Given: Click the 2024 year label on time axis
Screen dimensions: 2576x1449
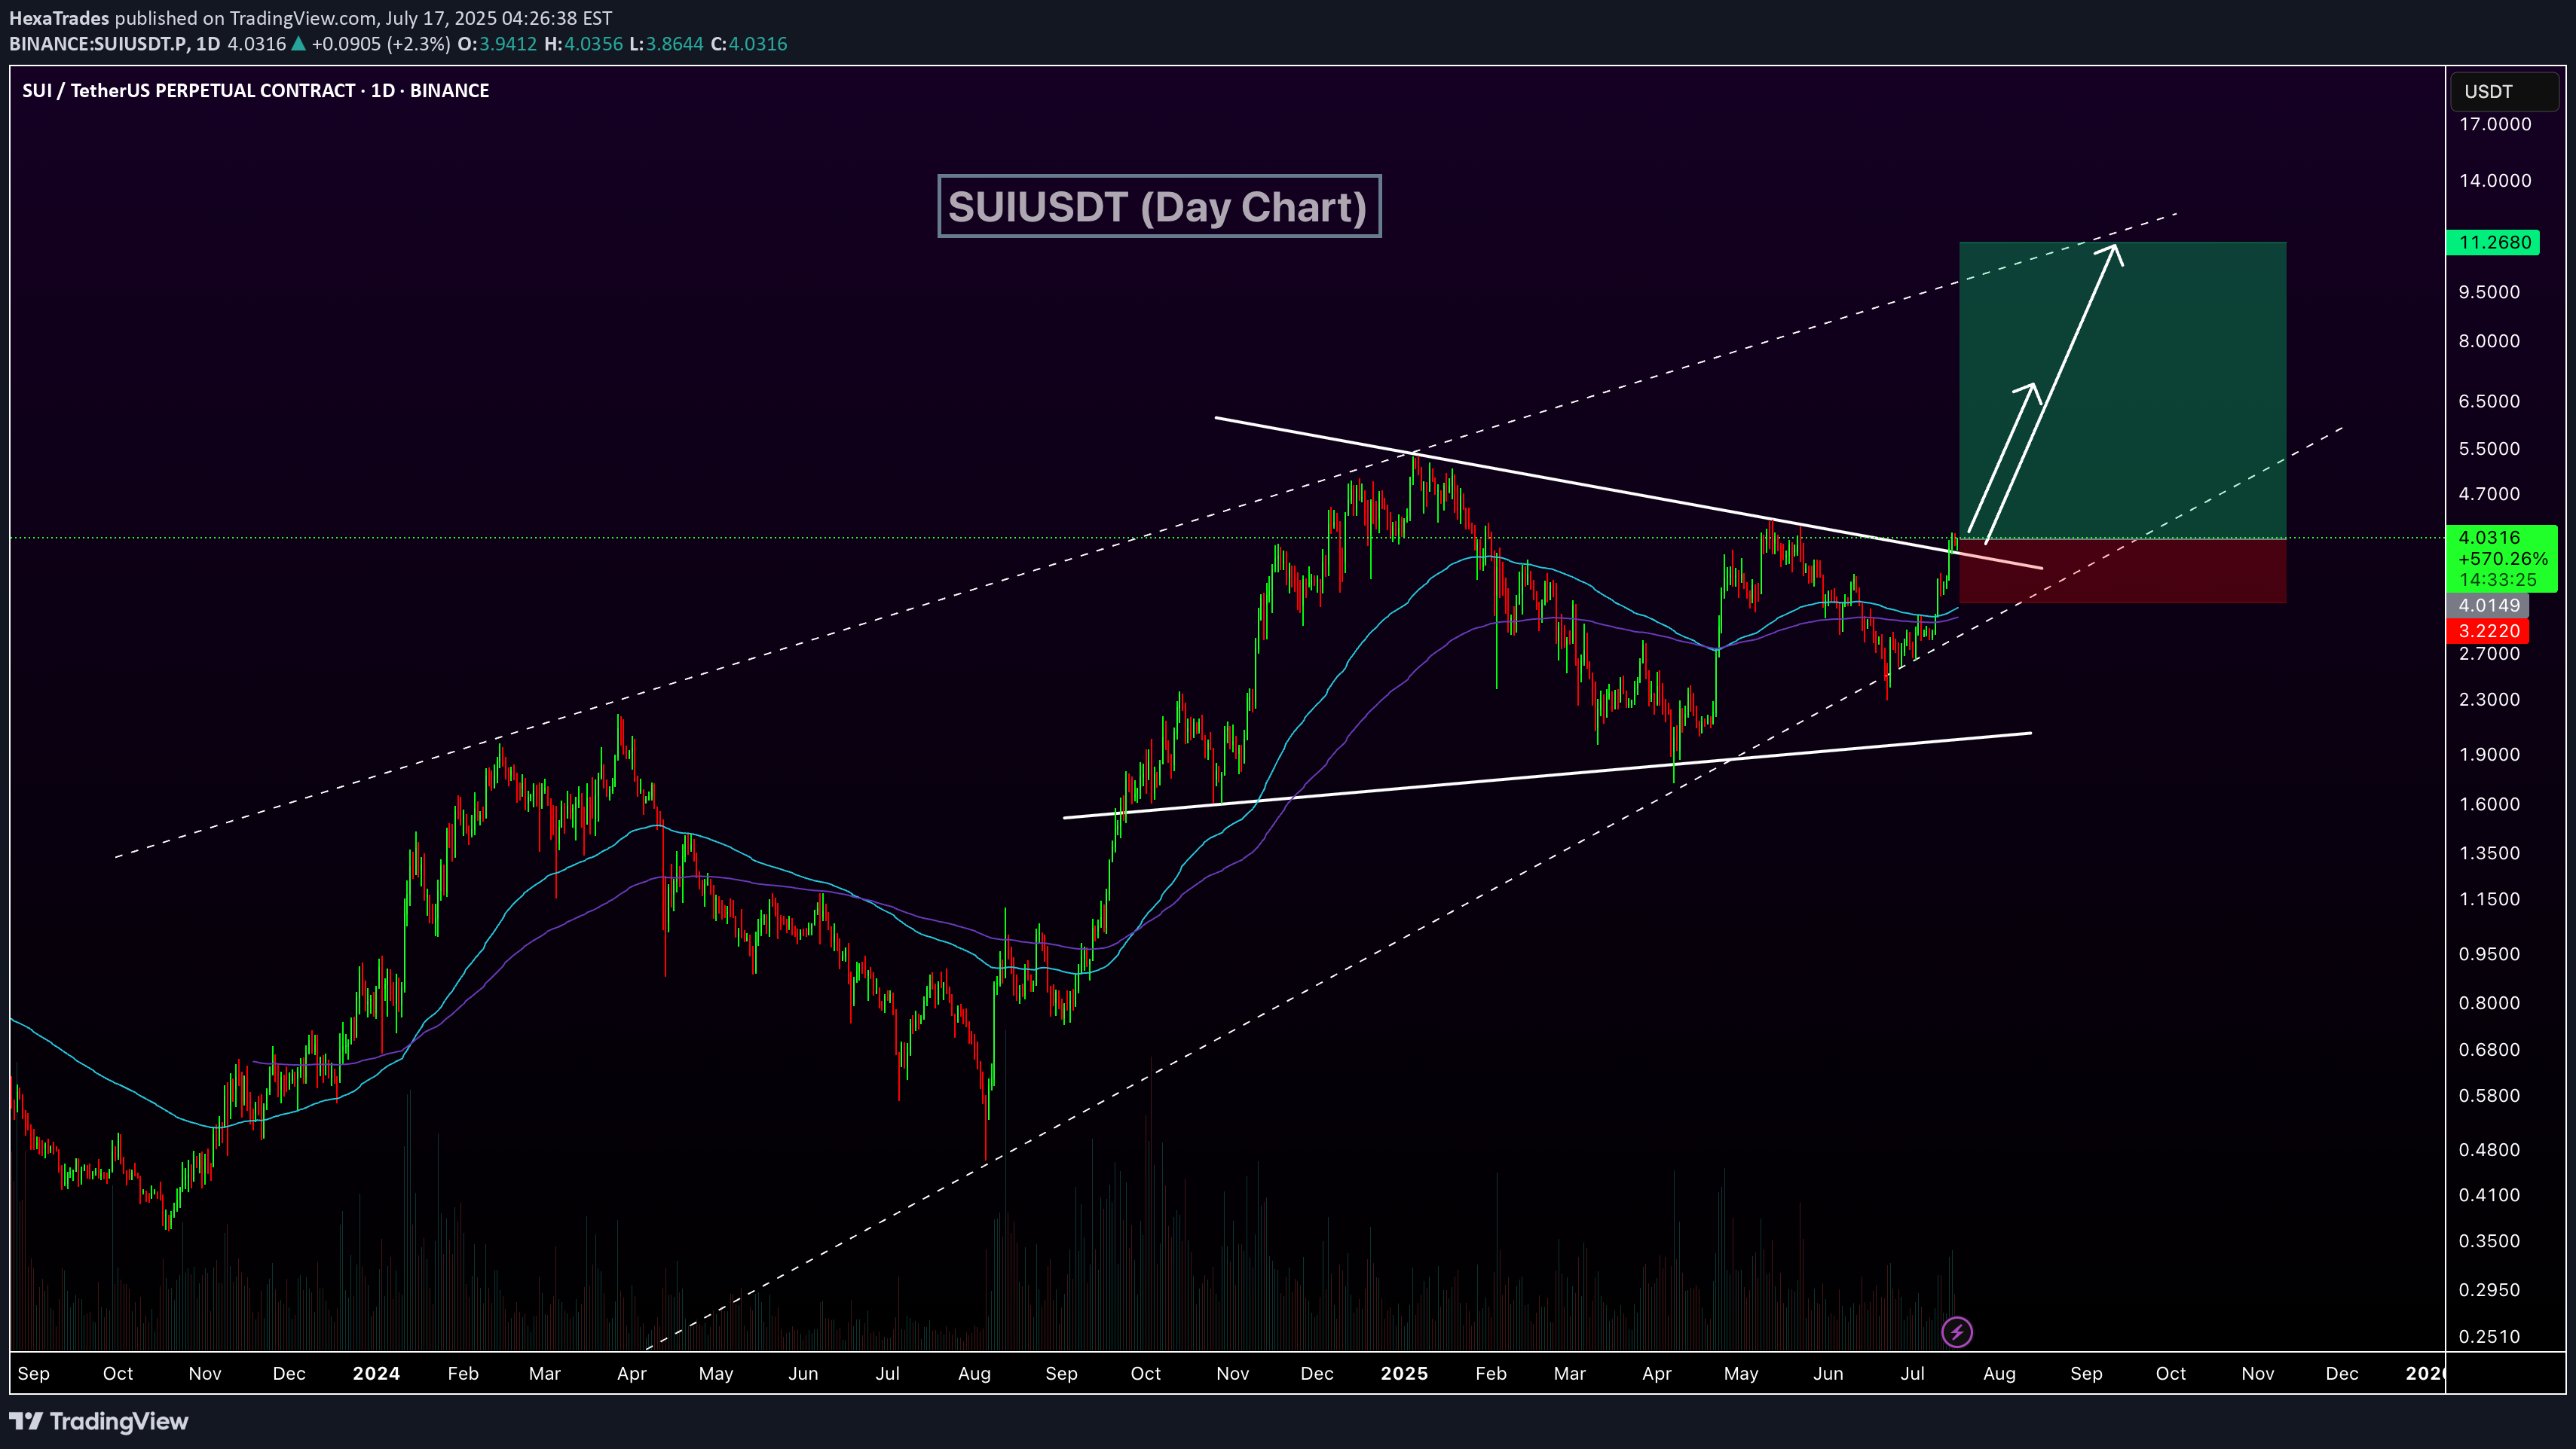Looking at the screenshot, I should pos(376,1373).
